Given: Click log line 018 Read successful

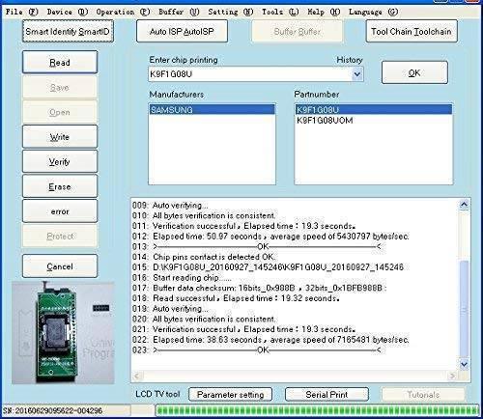Looking at the screenshot, I should (x=236, y=298).
